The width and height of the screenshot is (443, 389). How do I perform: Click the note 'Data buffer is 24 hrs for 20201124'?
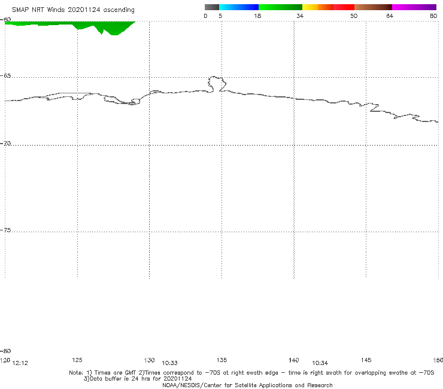138,379
